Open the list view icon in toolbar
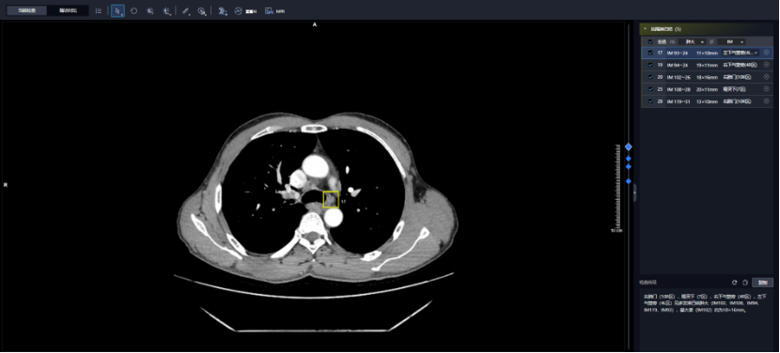 99,11
